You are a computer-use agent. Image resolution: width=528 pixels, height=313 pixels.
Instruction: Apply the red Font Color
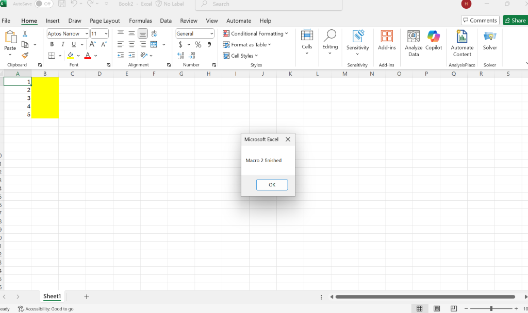click(x=88, y=56)
